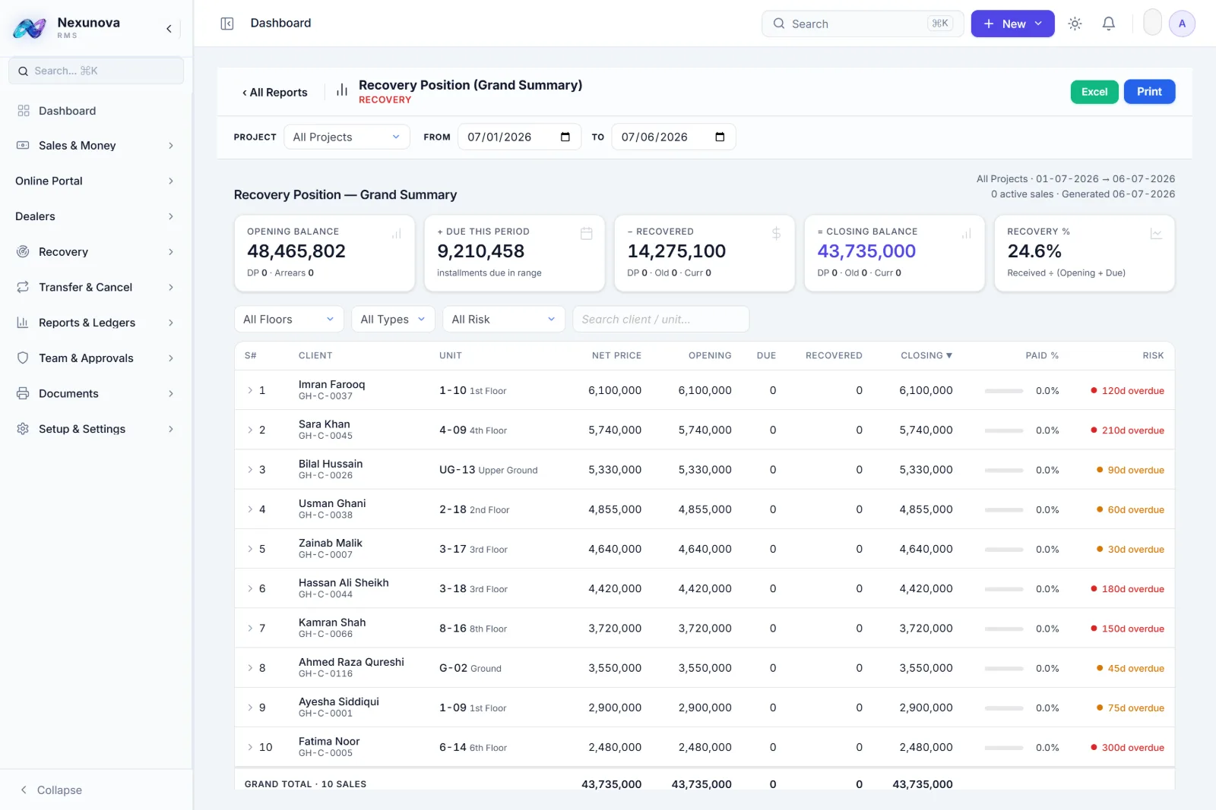
Task: Open calendar picker in the To date field
Action: 720,137
